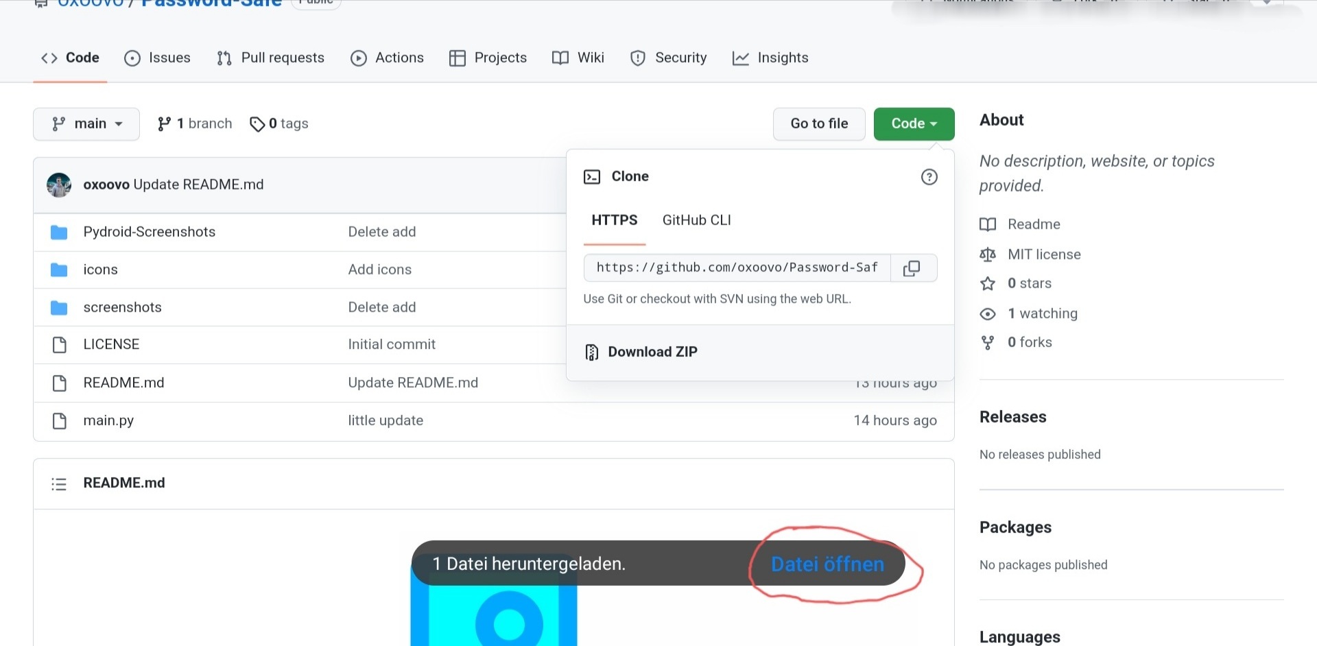The height and width of the screenshot is (646, 1317).
Task: Select the GitHub CLI clone tab
Action: (x=697, y=220)
